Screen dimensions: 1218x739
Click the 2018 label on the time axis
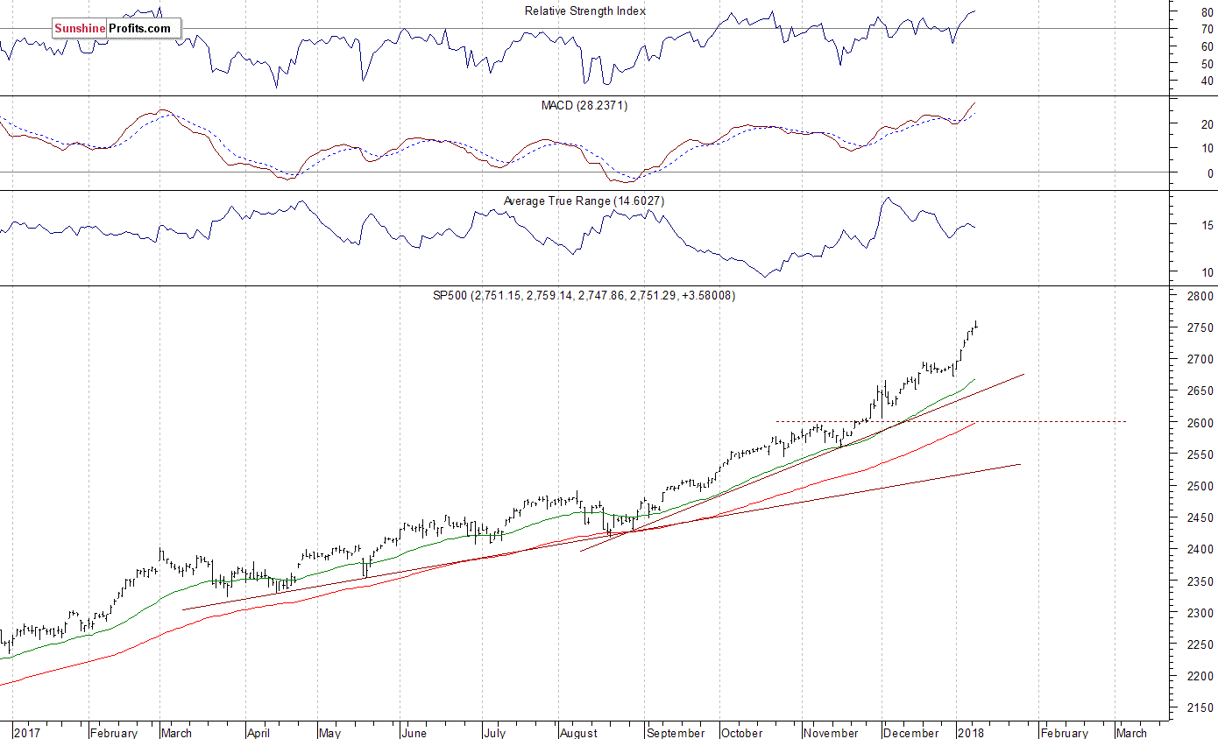[x=970, y=733]
